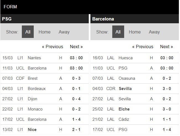This screenshot has width=180, height=136.
Task: Go to Next PSG matches
Action: pyautogui.click(x=76, y=47)
